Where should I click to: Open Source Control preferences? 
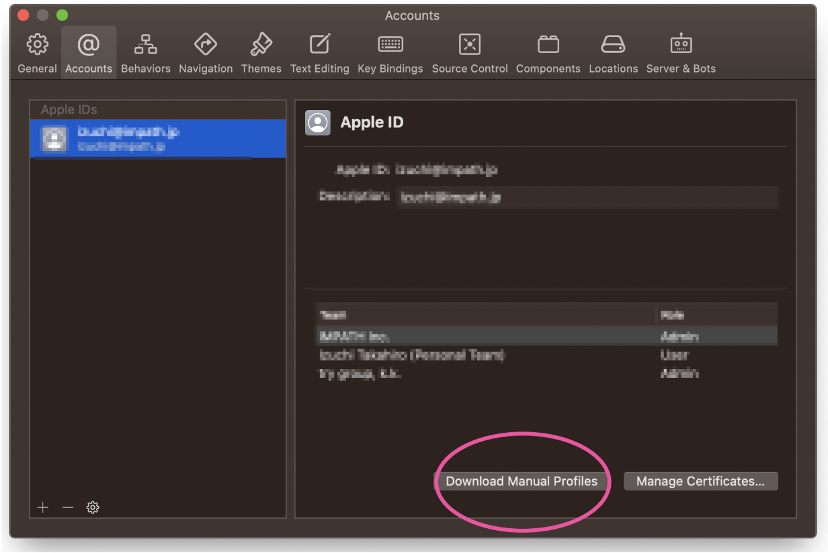coord(470,53)
